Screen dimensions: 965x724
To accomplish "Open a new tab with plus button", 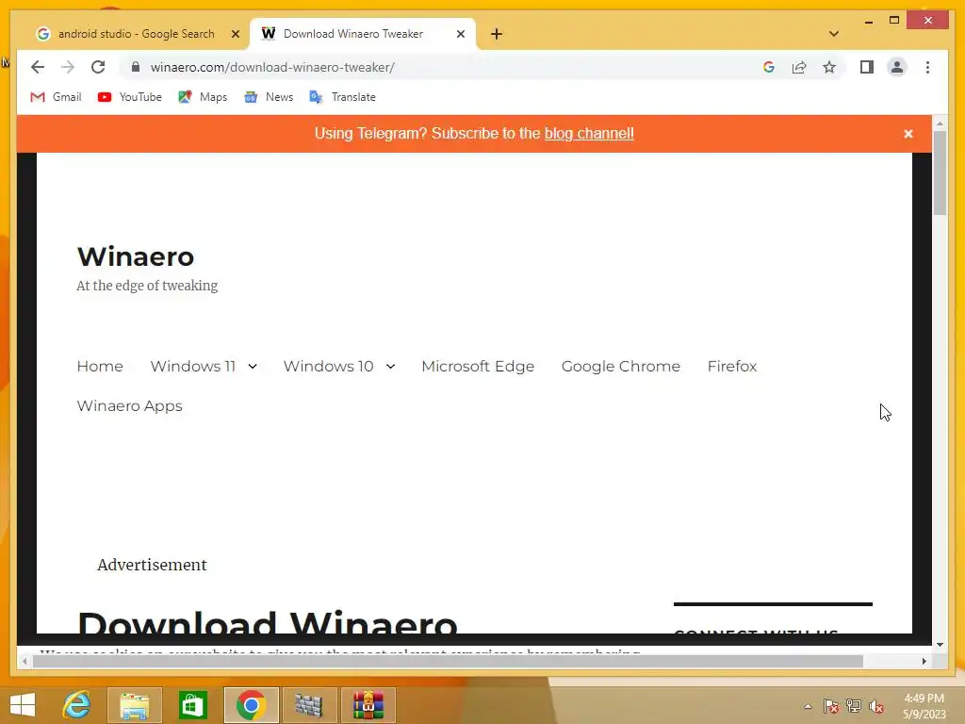I will coord(497,34).
